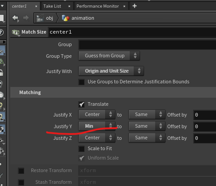Enable Use Groups to Determine Justification Bounds
This screenshot has height=186, width=216.
click(x=81, y=82)
